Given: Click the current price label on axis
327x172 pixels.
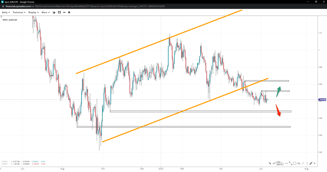Looking at the screenshot, I should 322,100.
